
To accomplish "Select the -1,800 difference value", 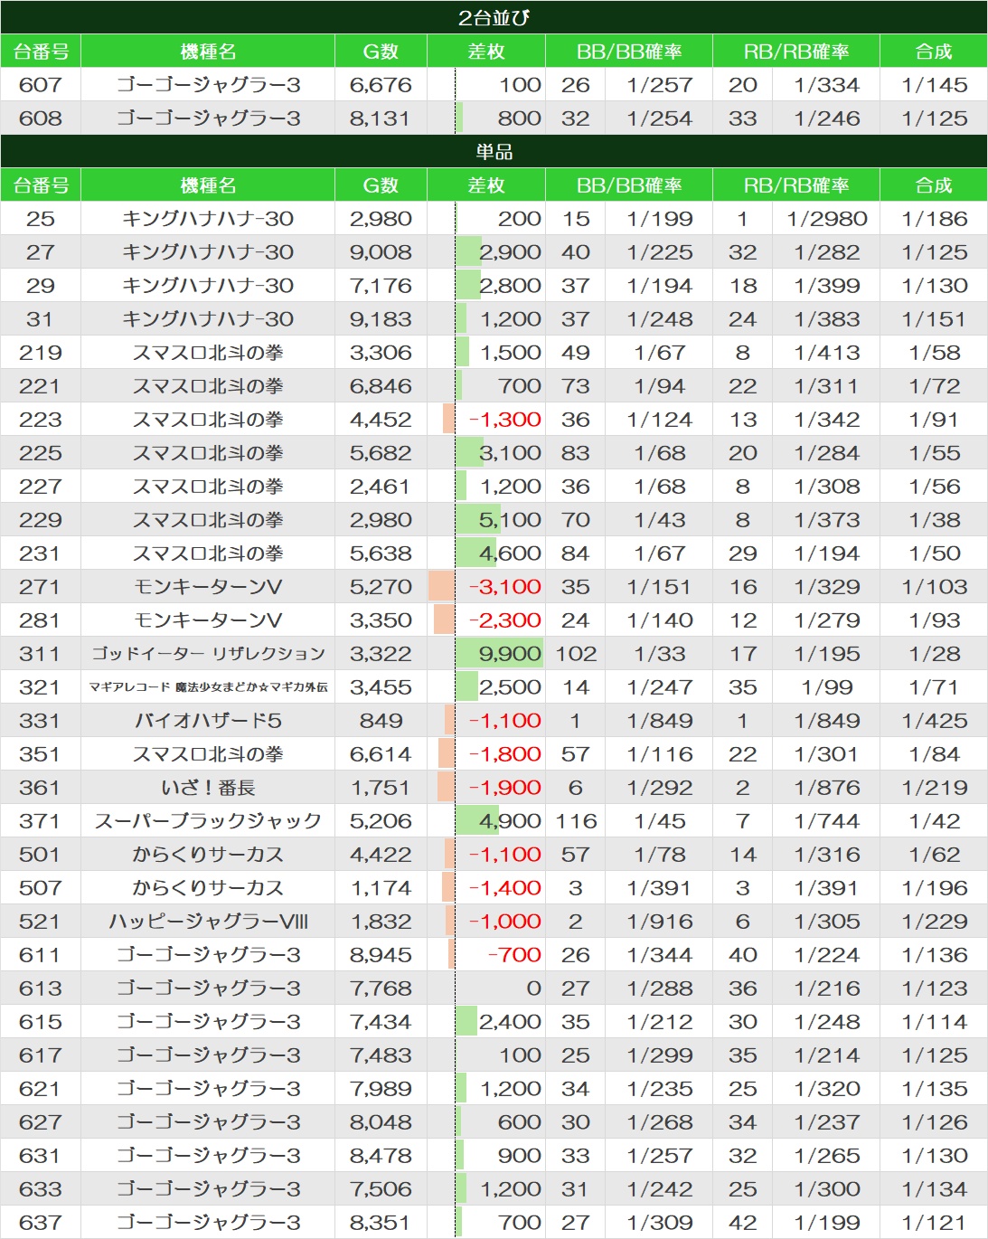I will click(505, 754).
